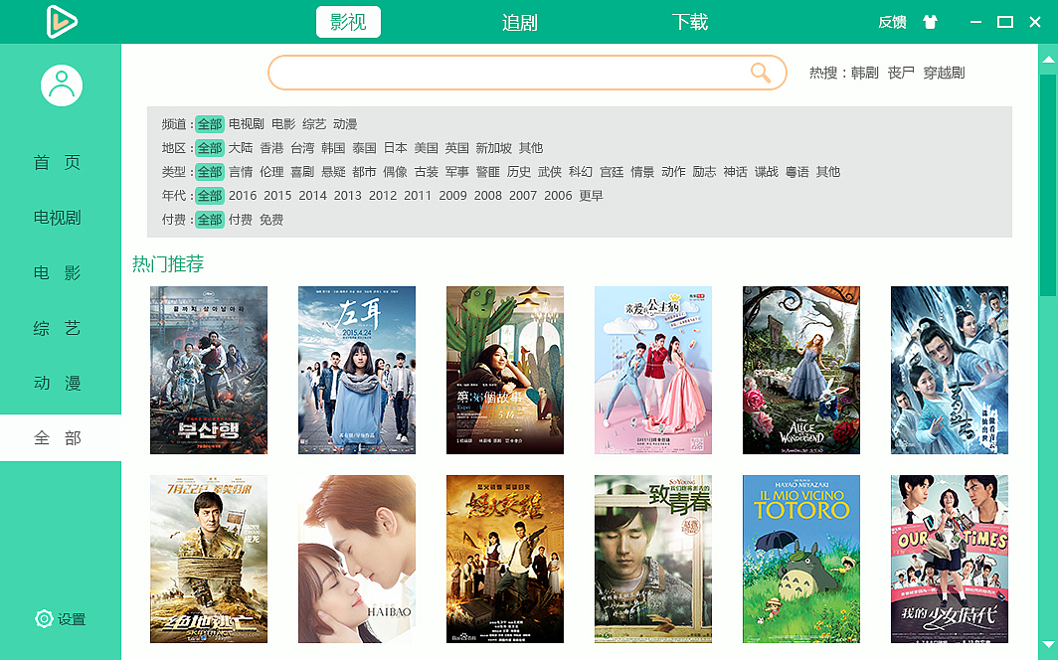Open the skin (shirt) icon
The height and width of the screenshot is (660, 1058).
tap(931, 22)
